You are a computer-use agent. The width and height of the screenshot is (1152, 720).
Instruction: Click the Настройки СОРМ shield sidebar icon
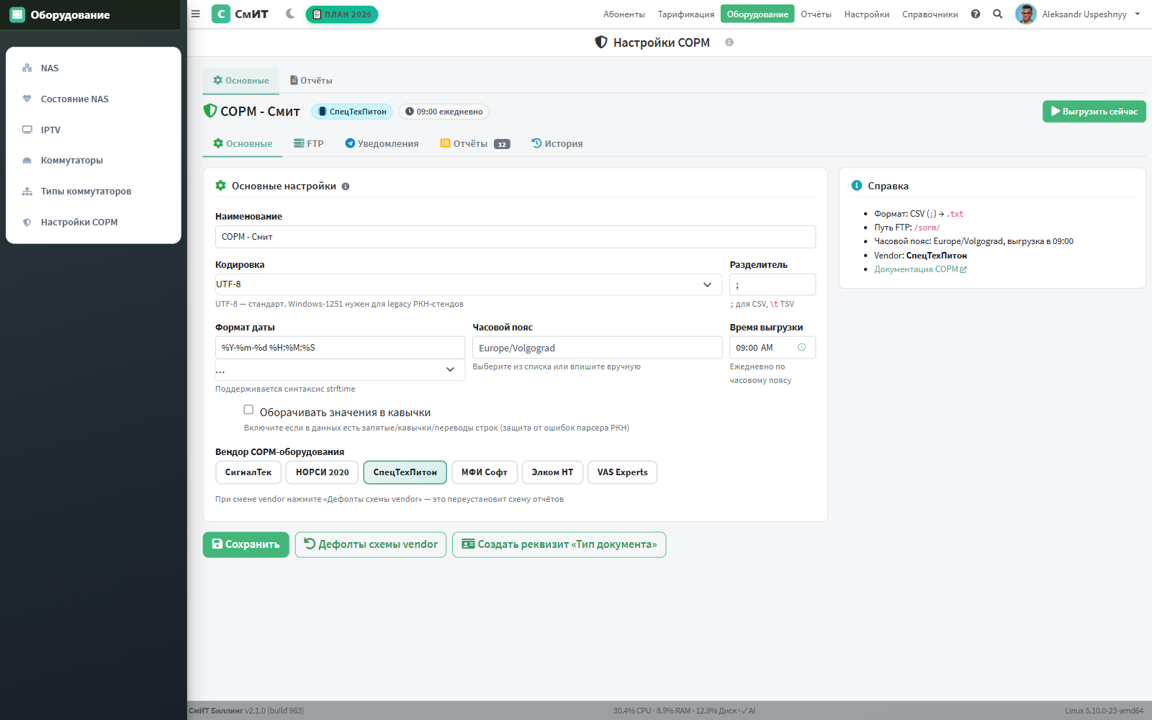click(x=27, y=222)
